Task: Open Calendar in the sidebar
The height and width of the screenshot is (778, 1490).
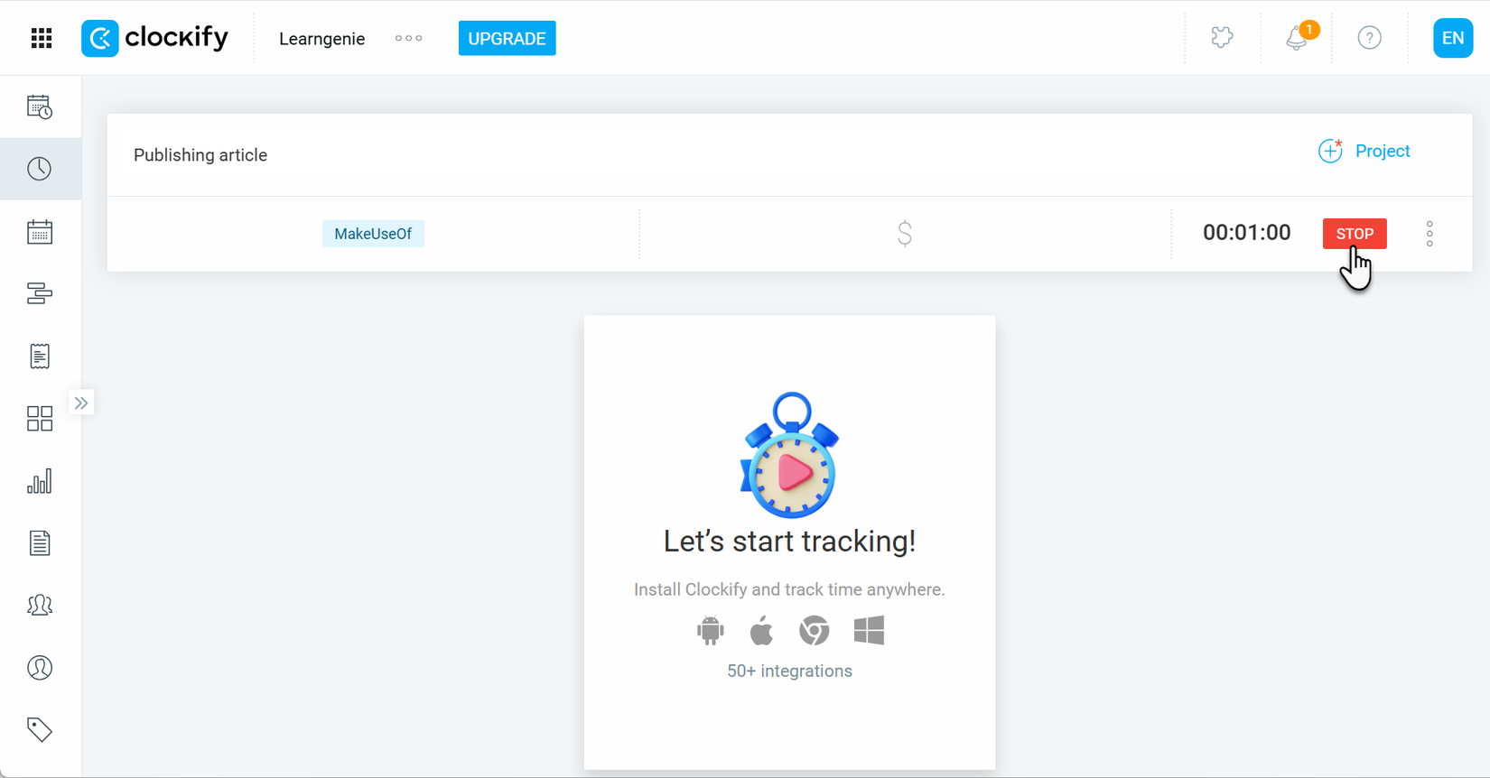Action: [40, 232]
